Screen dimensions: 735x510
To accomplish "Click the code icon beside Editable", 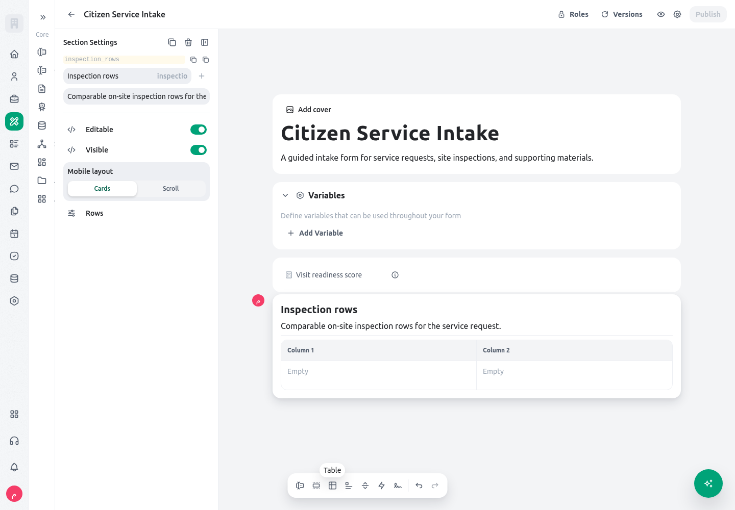I will (x=71, y=130).
